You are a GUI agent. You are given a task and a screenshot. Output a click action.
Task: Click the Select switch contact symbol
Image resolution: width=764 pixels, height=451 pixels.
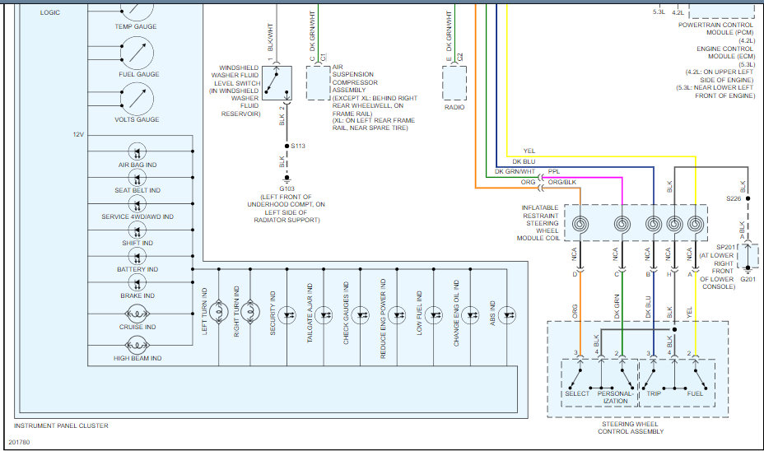[576, 375]
